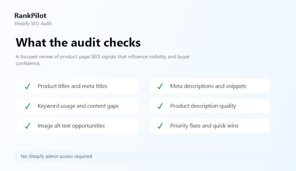Click the 'A focused review of product page' description
Image resolution: width=296 pixels, height=171 pixels.
(x=103, y=60)
